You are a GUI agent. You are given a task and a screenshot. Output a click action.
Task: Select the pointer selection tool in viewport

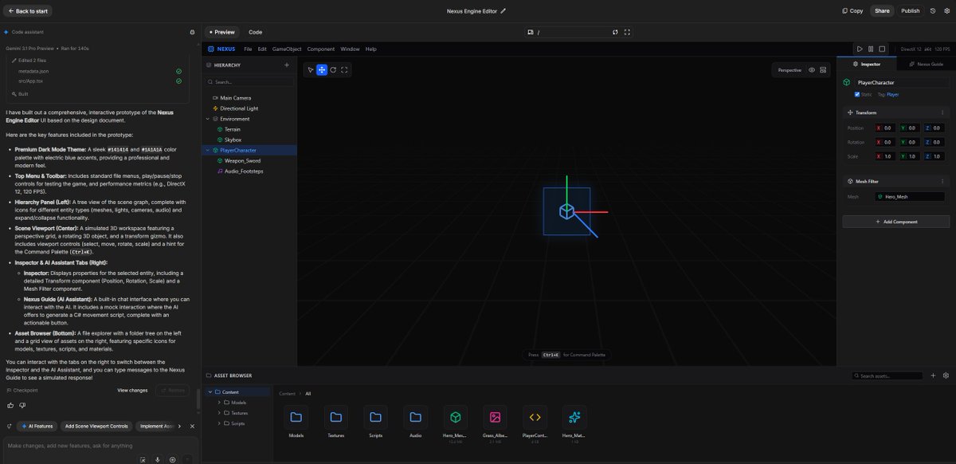[x=311, y=70]
